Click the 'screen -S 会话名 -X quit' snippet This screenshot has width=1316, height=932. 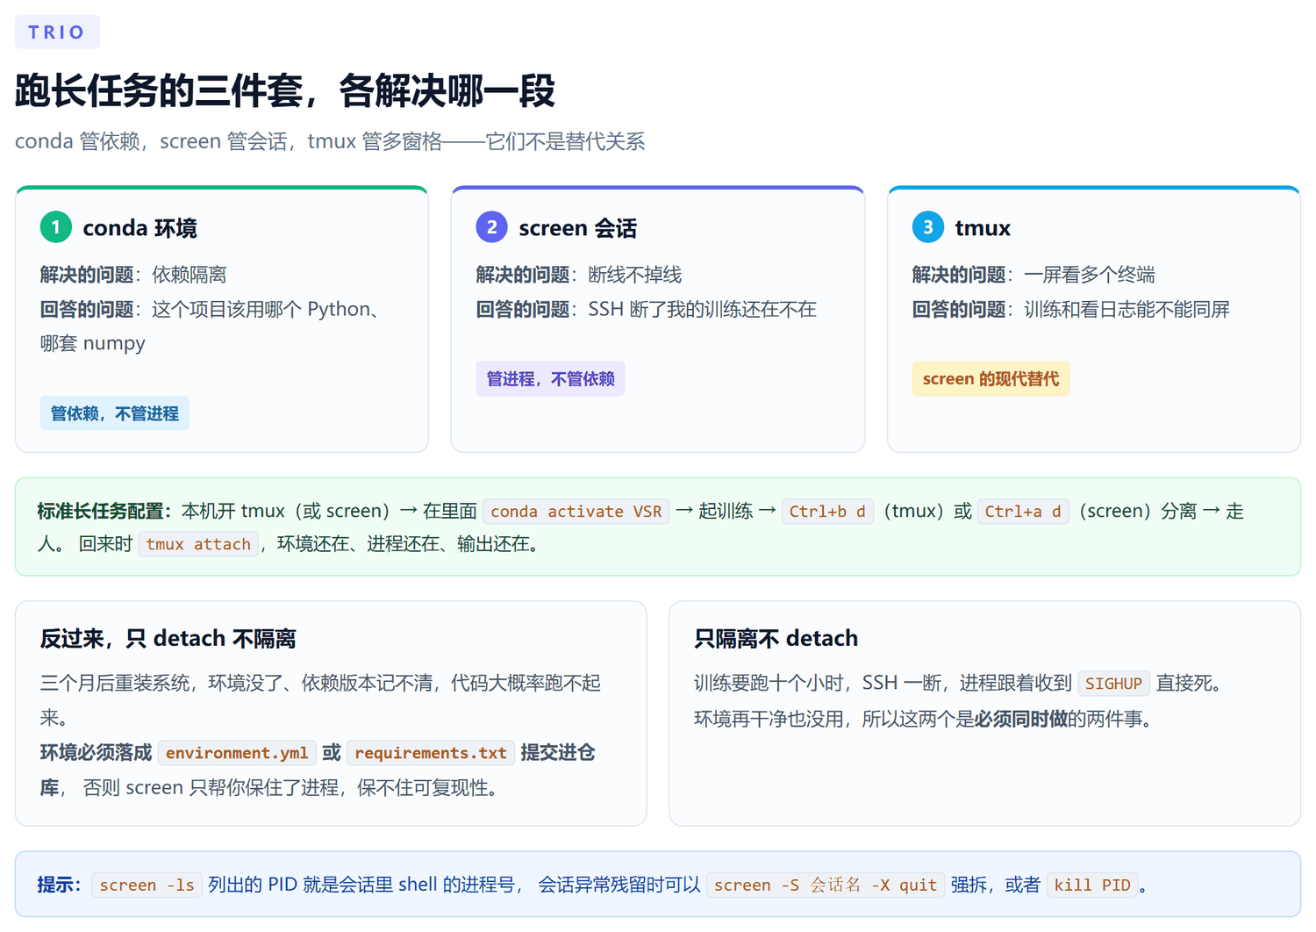826,885
